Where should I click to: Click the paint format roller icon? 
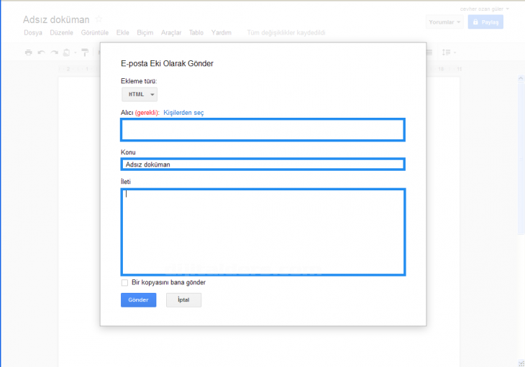pyautogui.click(x=85, y=52)
